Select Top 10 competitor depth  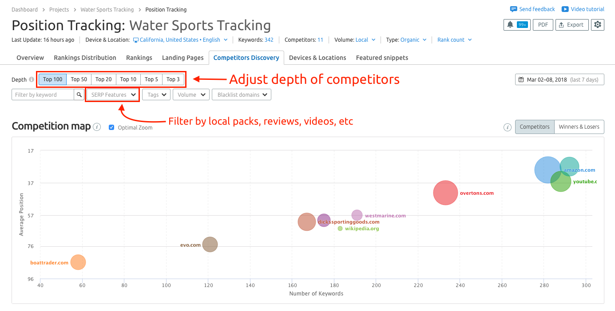pyautogui.click(x=128, y=79)
